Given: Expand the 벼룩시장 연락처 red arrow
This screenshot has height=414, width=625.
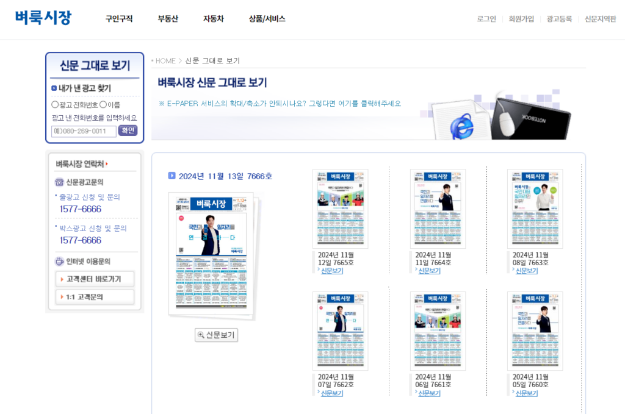Looking at the screenshot, I should pos(107,164).
